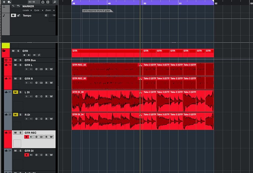The width and height of the screenshot is (253, 173).
Task: Open the Zoom dropdown on Marker track
Action: coord(50,10)
